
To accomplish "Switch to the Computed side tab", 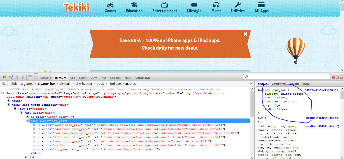I will [x=279, y=84].
